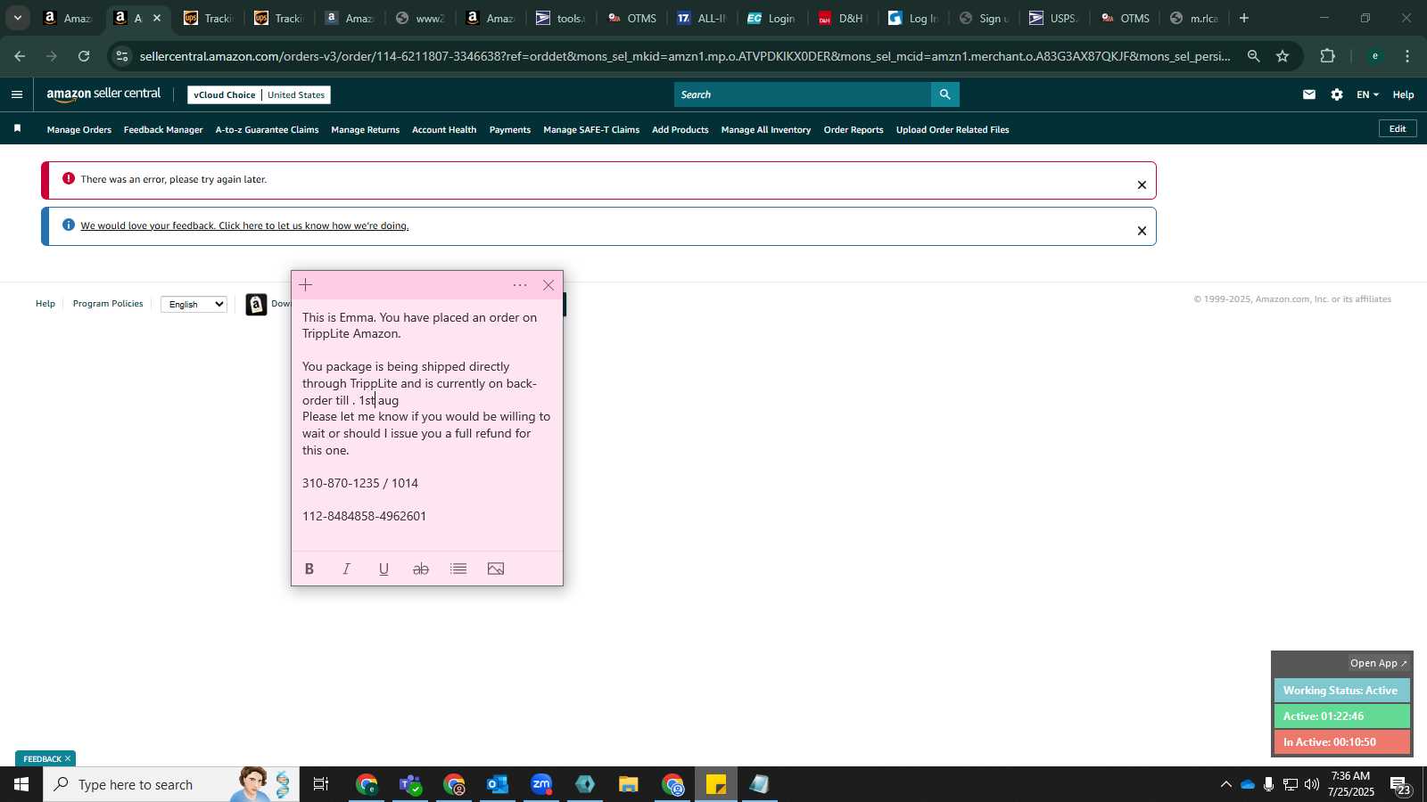The image size is (1427, 802).
Task: Open Zoom from taskbar
Action: (x=541, y=784)
